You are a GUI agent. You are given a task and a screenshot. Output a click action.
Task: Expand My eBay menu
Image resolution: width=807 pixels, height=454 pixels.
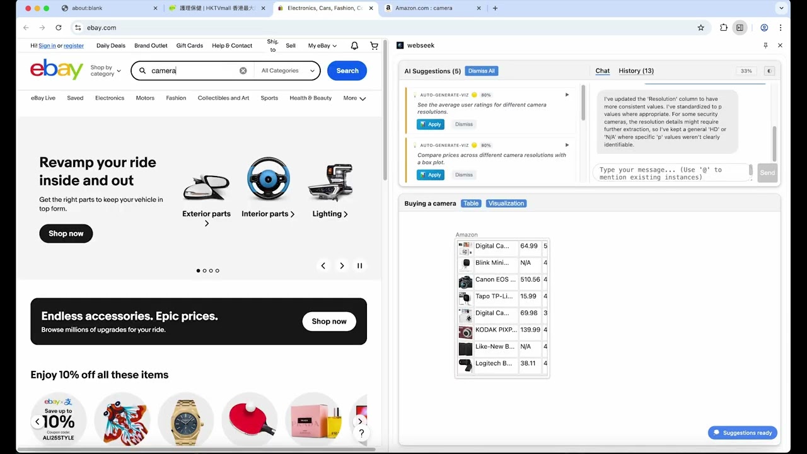pyautogui.click(x=322, y=45)
